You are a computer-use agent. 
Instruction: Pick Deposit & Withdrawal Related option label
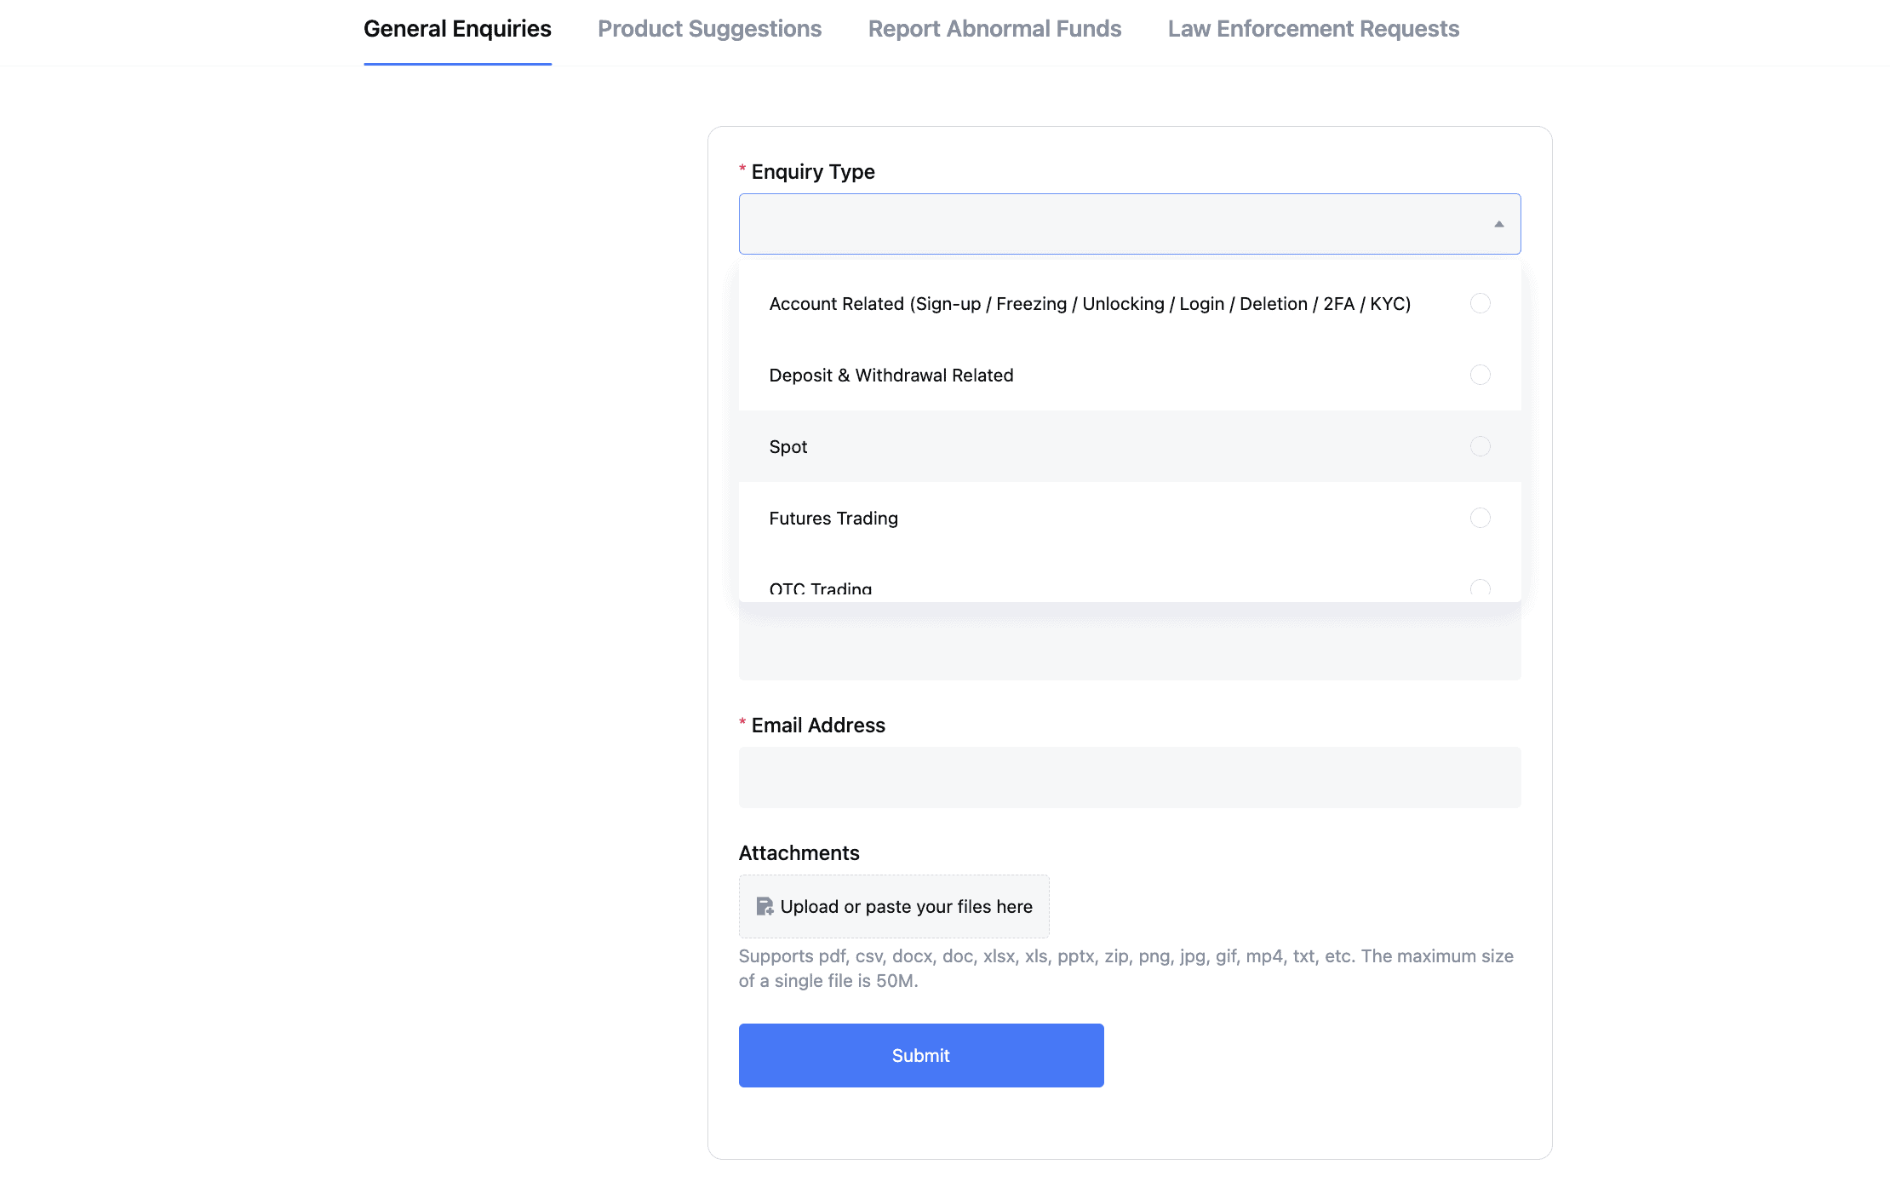[891, 376]
